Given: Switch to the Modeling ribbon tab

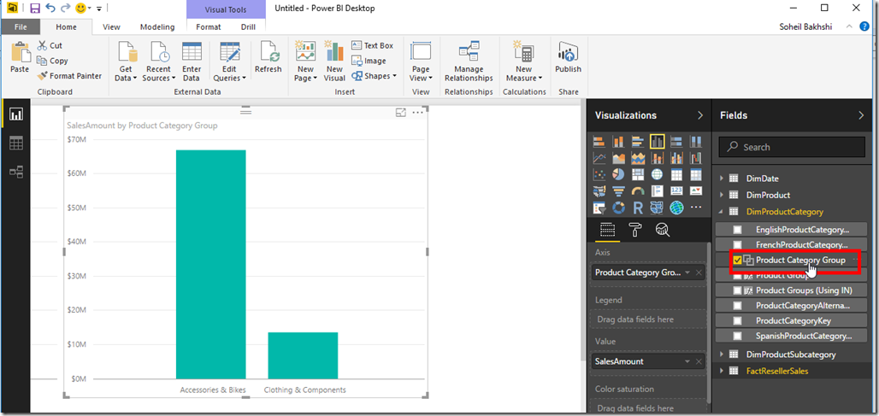Looking at the screenshot, I should (x=157, y=26).
